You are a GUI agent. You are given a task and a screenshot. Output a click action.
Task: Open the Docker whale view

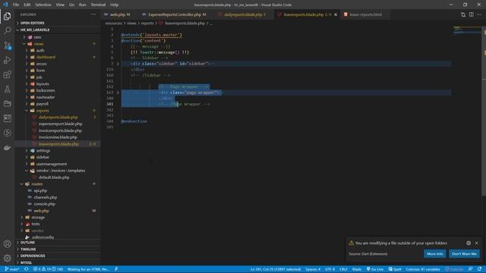(7, 148)
